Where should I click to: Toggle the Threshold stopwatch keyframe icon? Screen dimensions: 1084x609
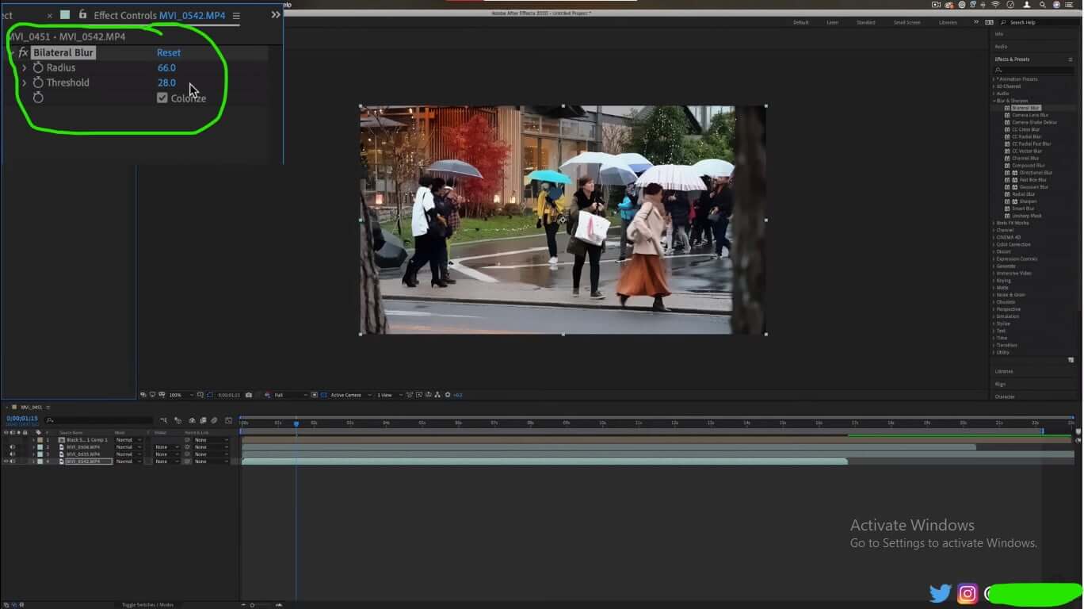tap(38, 82)
